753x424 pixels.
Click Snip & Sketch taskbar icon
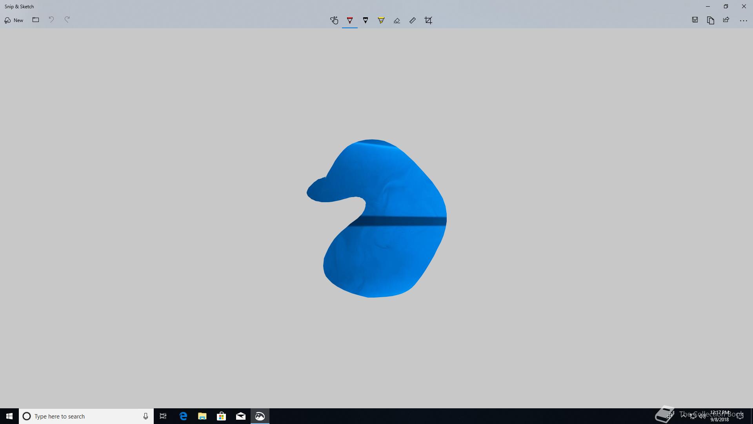point(260,416)
